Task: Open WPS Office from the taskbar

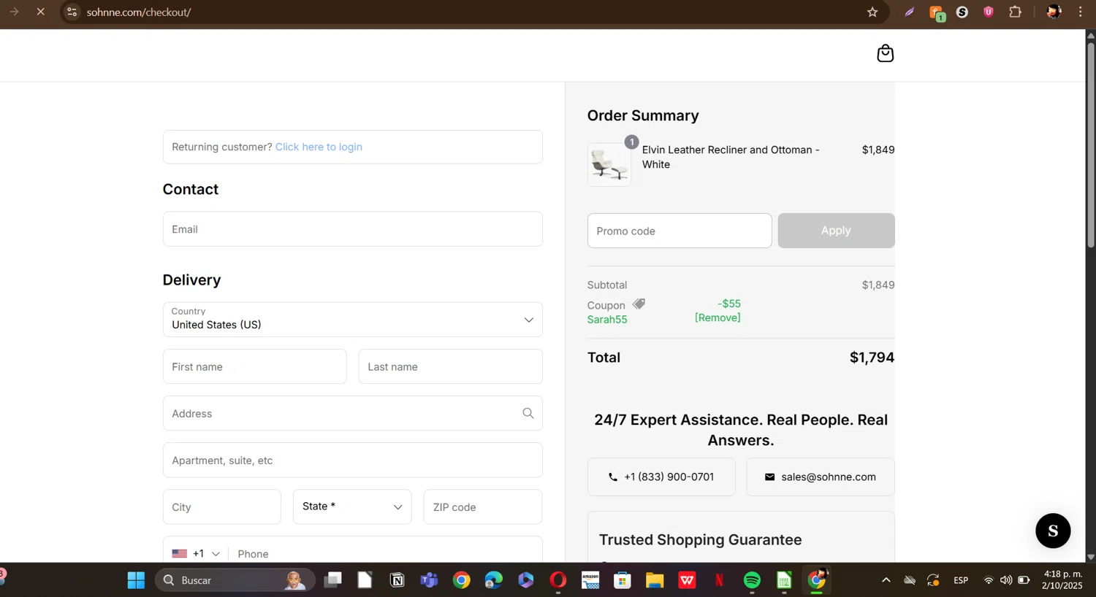Action: 687,580
